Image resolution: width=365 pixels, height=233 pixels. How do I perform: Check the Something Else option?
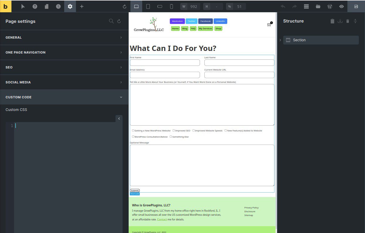(171, 136)
